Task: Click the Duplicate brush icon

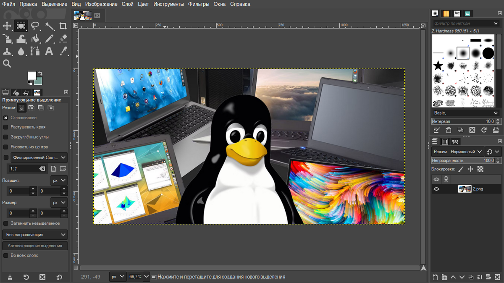Action: pos(460,130)
